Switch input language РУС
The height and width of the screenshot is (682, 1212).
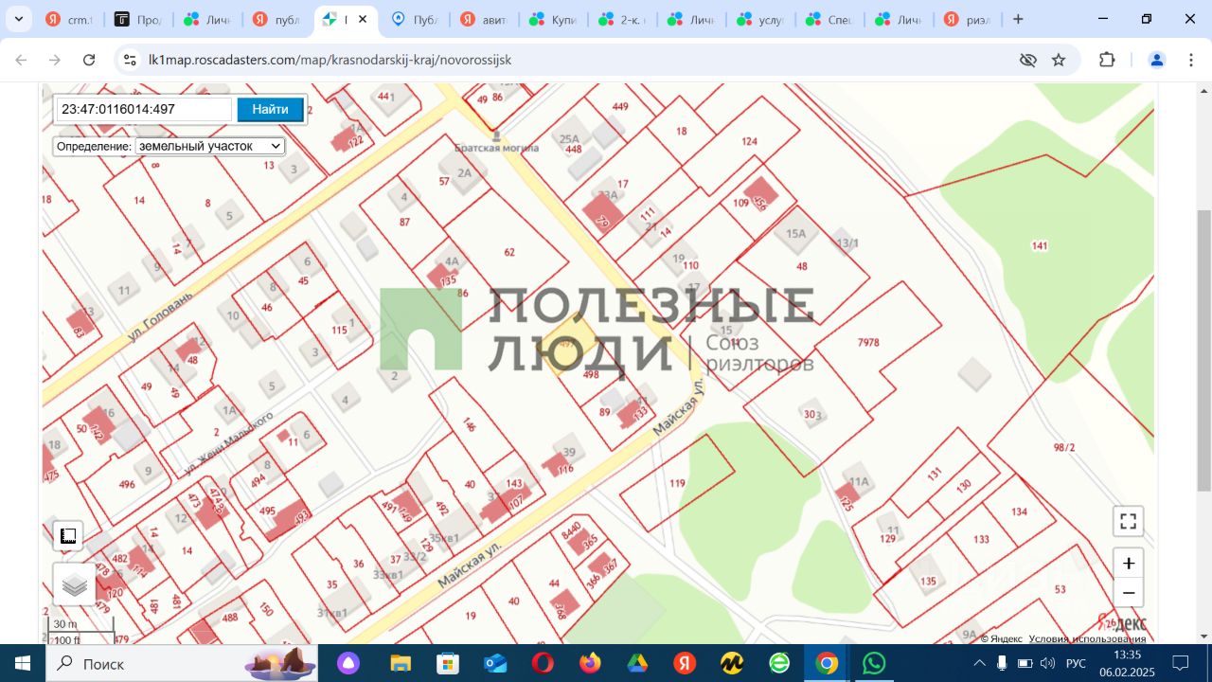pyautogui.click(x=1077, y=663)
